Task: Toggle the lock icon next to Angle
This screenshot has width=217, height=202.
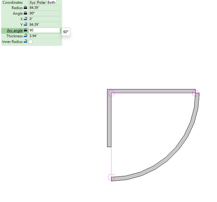Action: tap(25, 13)
